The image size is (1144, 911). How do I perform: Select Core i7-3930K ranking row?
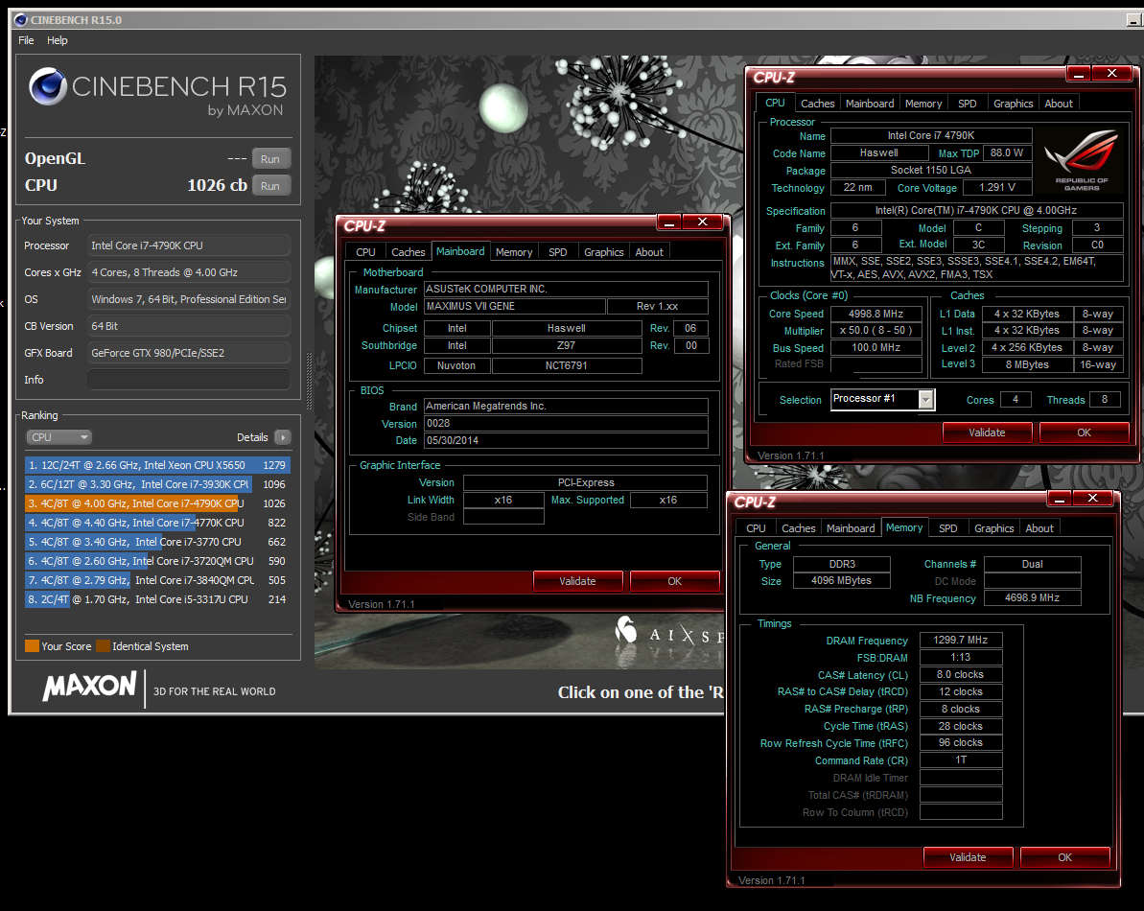(157, 484)
